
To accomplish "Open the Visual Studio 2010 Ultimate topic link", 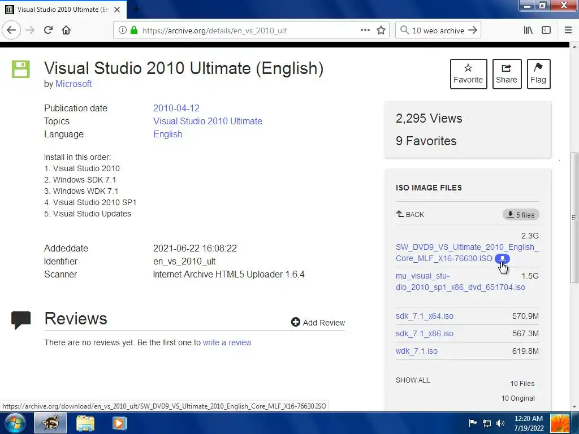I will [208, 121].
